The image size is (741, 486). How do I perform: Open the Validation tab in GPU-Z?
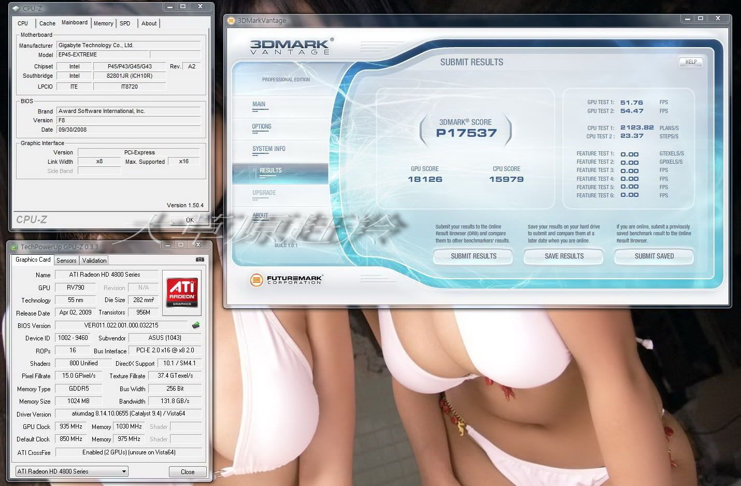click(94, 261)
